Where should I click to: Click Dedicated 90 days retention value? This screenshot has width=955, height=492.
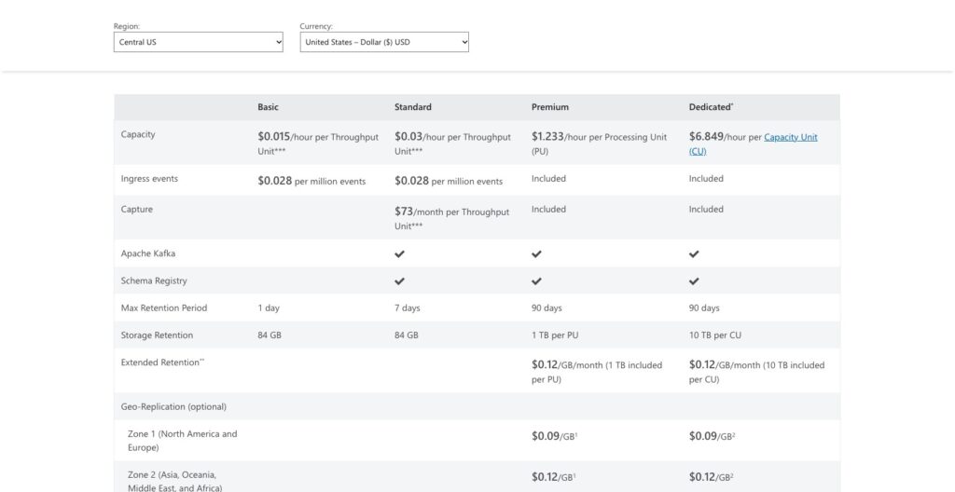(x=704, y=308)
